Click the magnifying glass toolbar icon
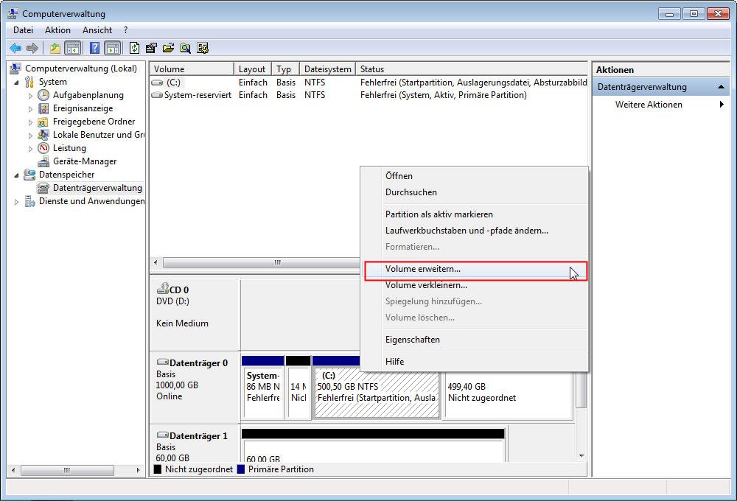 [x=185, y=48]
